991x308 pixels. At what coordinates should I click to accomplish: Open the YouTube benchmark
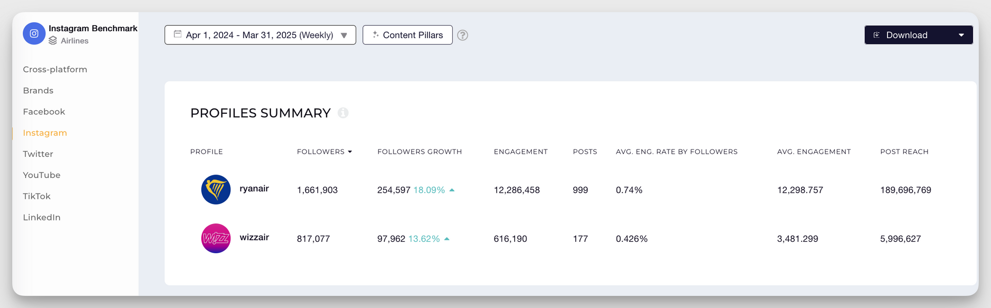pos(42,175)
